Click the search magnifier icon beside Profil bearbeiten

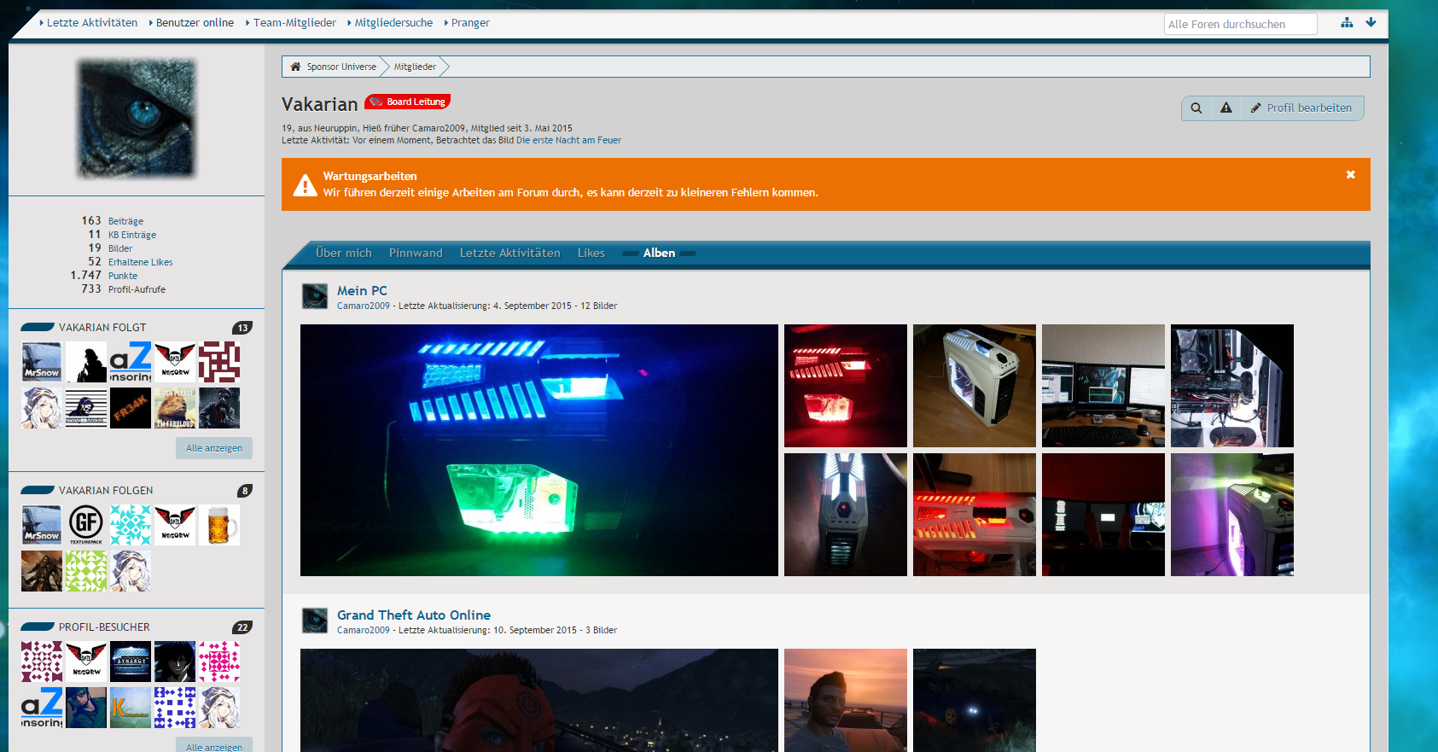[x=1196, y=108]
